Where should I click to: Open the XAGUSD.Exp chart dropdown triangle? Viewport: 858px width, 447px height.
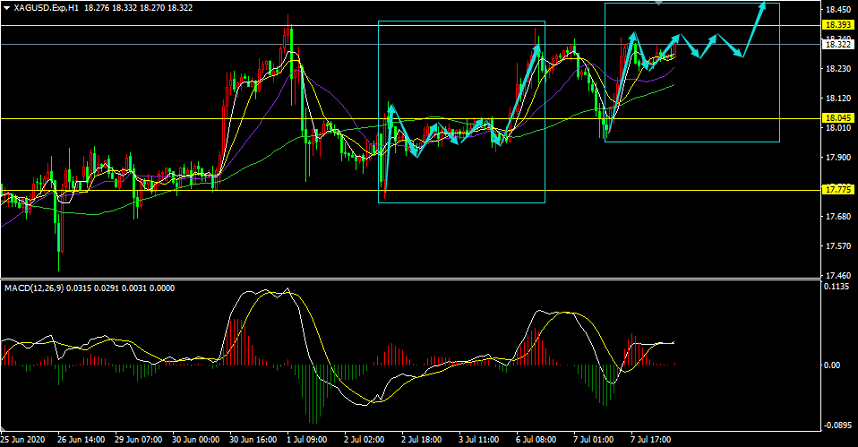coord(6,8)
